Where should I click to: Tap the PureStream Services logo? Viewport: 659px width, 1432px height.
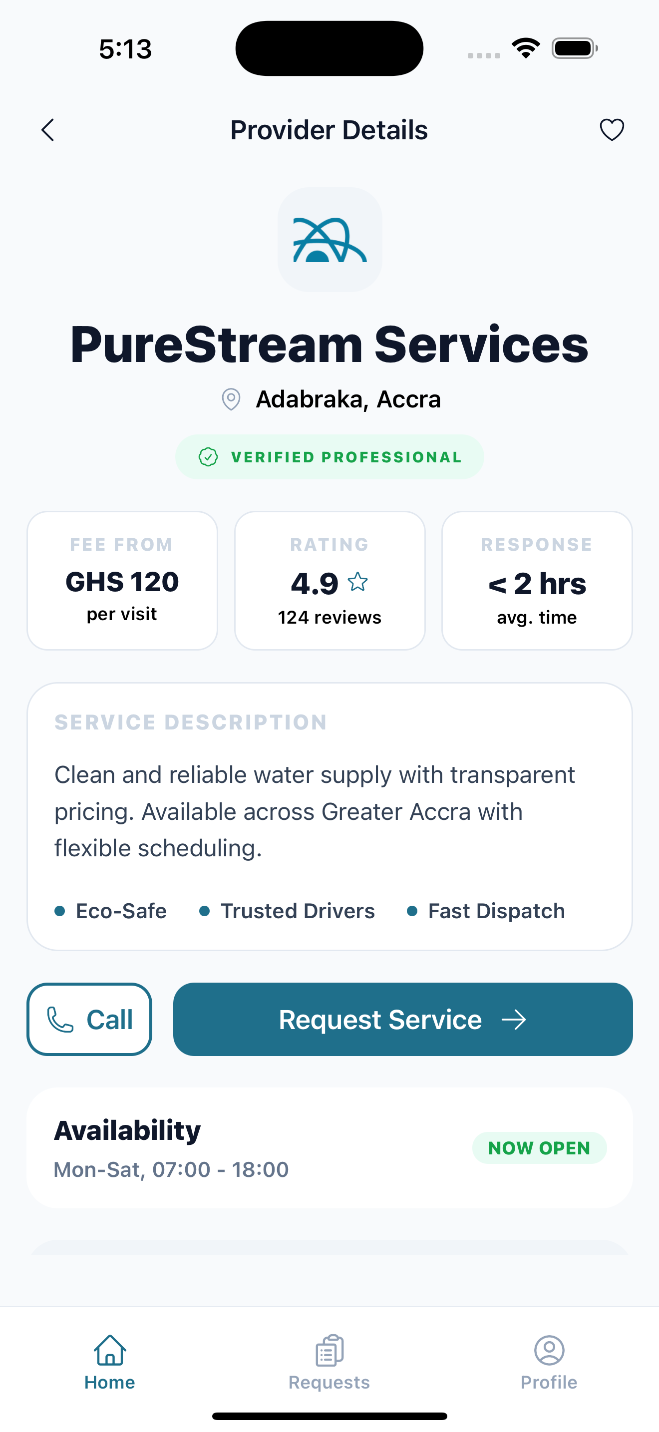[x=329, y=240]
